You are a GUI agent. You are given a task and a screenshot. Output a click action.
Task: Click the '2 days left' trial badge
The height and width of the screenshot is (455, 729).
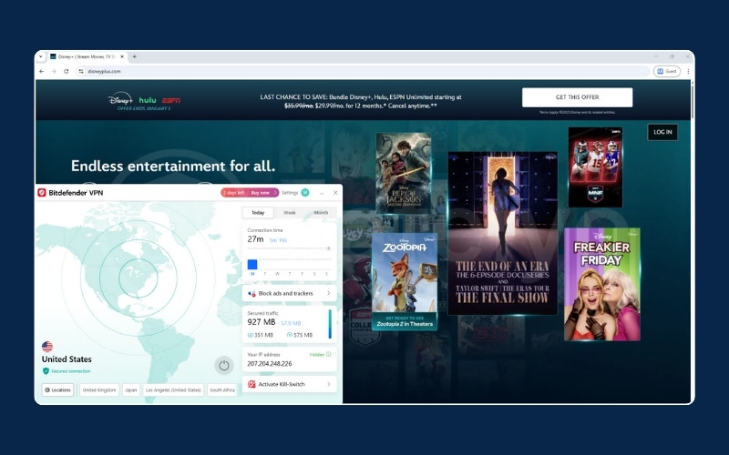(x=234, y=193)
